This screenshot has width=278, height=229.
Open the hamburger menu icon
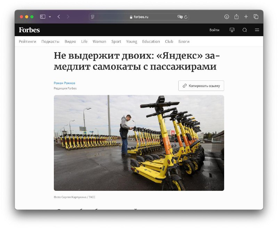click(257, 30)
